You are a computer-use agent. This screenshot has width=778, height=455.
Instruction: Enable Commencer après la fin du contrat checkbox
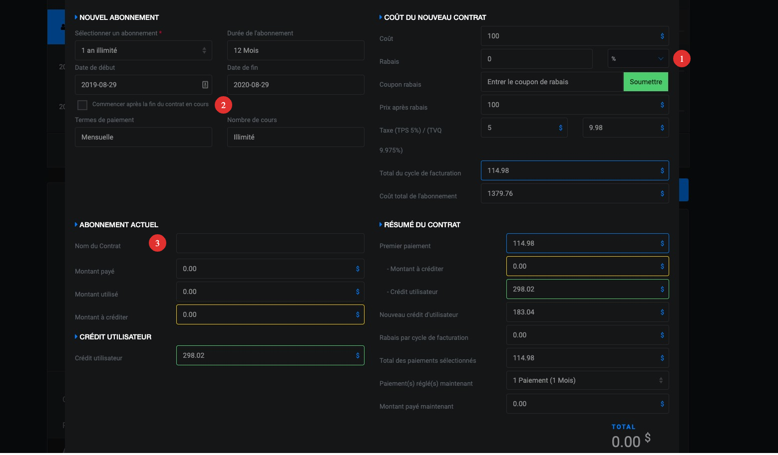tap(82, 105)
